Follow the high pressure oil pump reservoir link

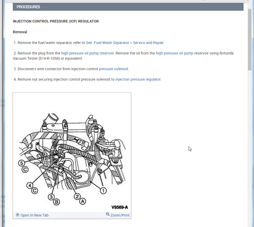pos(87,53)
